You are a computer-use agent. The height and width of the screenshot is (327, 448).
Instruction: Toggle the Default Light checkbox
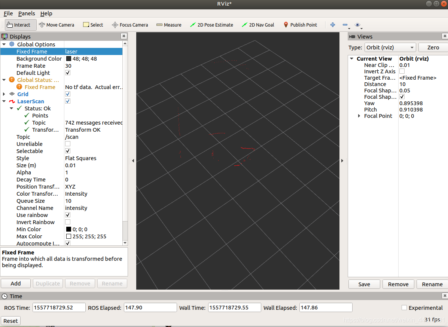[68, 73]
